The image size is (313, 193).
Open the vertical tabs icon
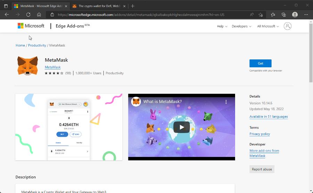point(6,6)
